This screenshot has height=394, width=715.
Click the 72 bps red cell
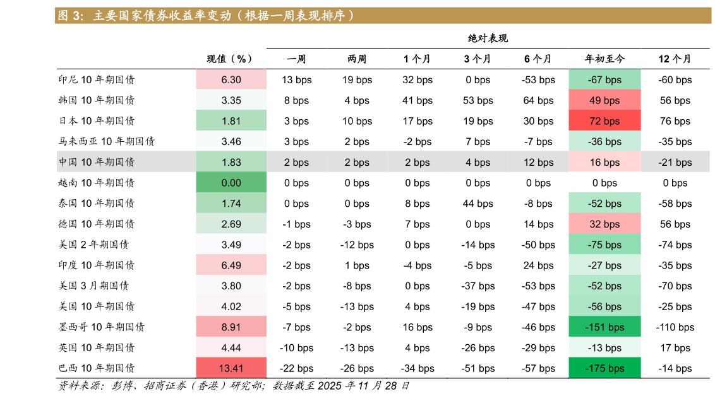604,121
